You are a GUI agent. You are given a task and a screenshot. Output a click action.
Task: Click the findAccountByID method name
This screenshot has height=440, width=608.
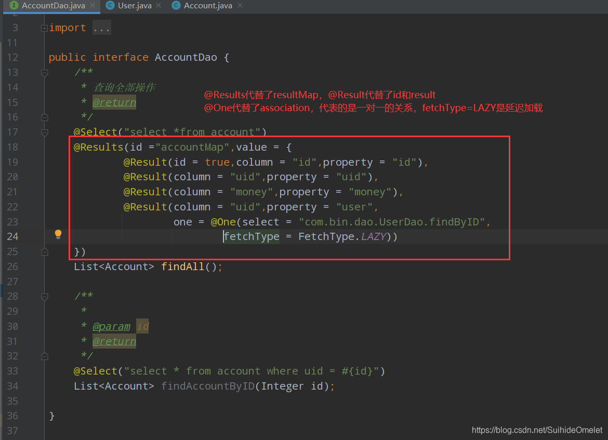tap(208, 386)
